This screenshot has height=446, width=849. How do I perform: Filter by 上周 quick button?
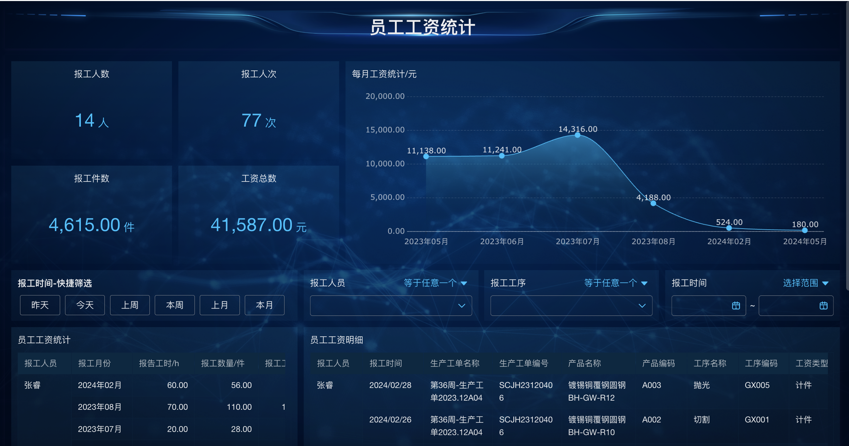pos(130,305)
